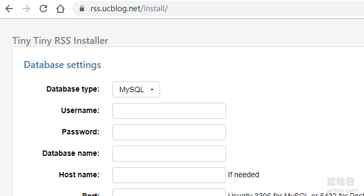
Task: Click the Database settings heading
Action: (x=63, y=65)
